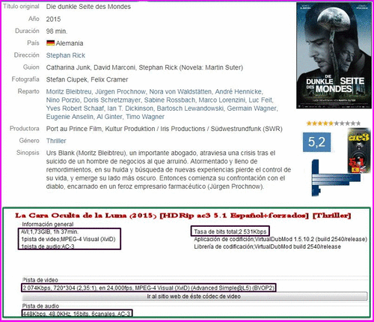Open Timo Wagner cast link
Screen dimensions: 374x322
(145, 117)
